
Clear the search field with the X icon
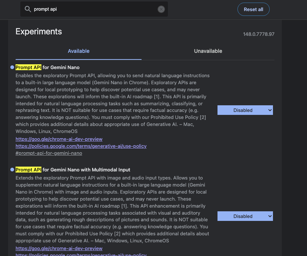(161, 9)
